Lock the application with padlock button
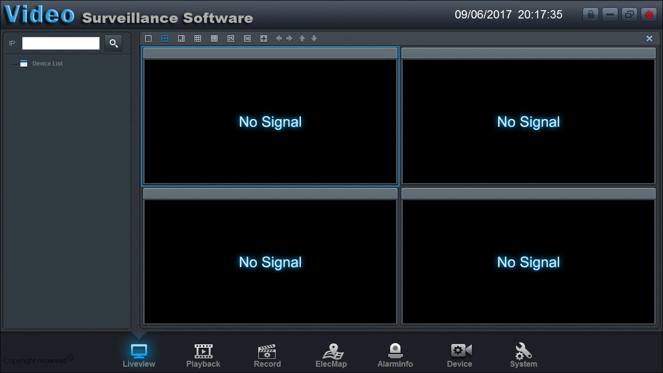Screen dimensions: 663x373 click(591, 15)
